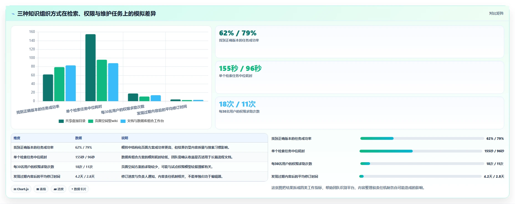
Task: Open the 155秒 / 96秒 data card
Action: pyautogui.click(x=360, y=77)
